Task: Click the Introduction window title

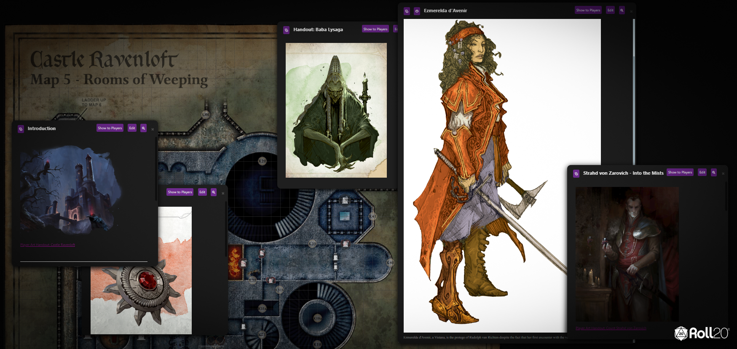Action: pyautogui.click(x=42, y=128)
